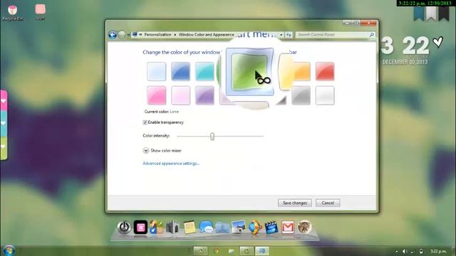Expand Show color mixer
This screenshot has width=456, height=256.
tap(145, 150)
